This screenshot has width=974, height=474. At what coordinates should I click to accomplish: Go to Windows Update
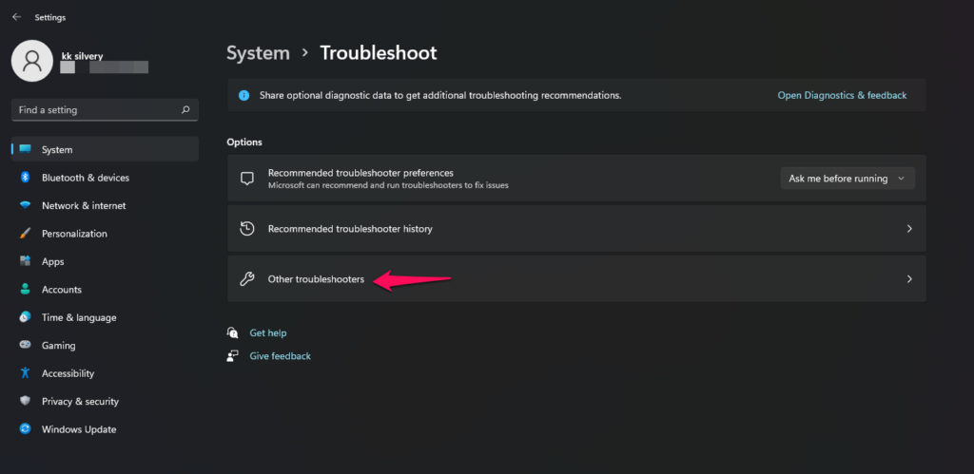point(105,428)
